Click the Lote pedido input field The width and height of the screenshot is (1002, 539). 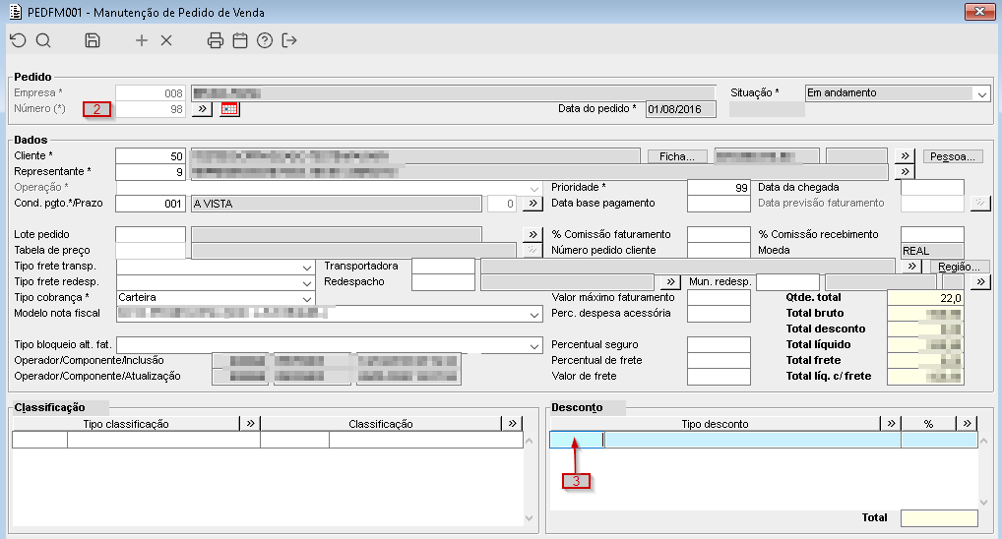(151, 234)
